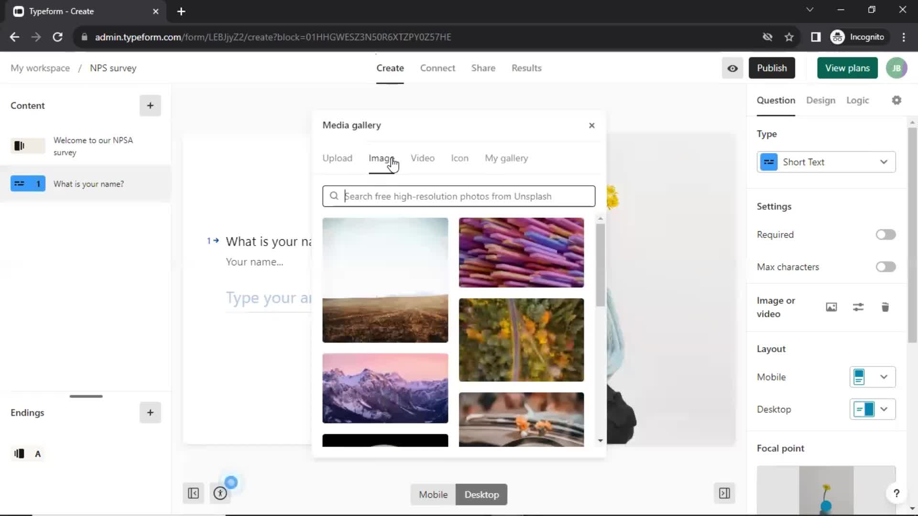Viewport: 918px width, 516px height.
Task: Choose the pink snowy mountains photo
Action: click(385, 388)
